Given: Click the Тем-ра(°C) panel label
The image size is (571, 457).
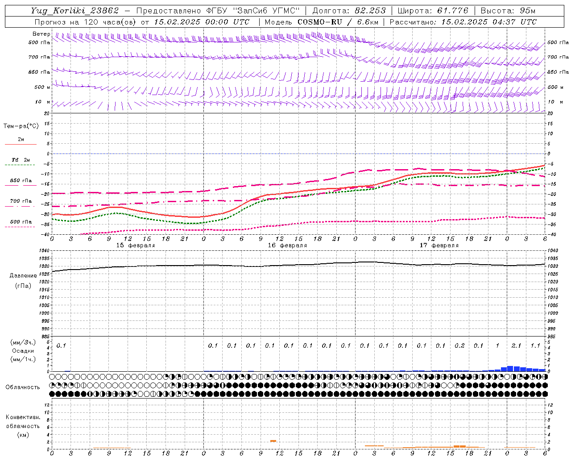Looking at the screenshot, I should pyautogui.click(x=21, y=126).
